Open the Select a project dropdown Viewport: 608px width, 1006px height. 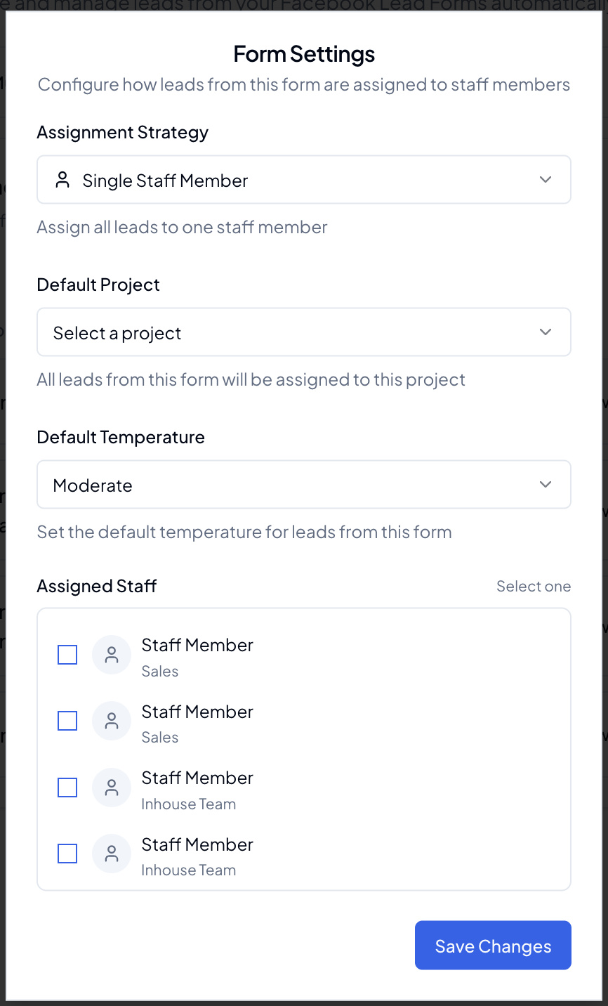pyautogui.click(x=303, y=332)
